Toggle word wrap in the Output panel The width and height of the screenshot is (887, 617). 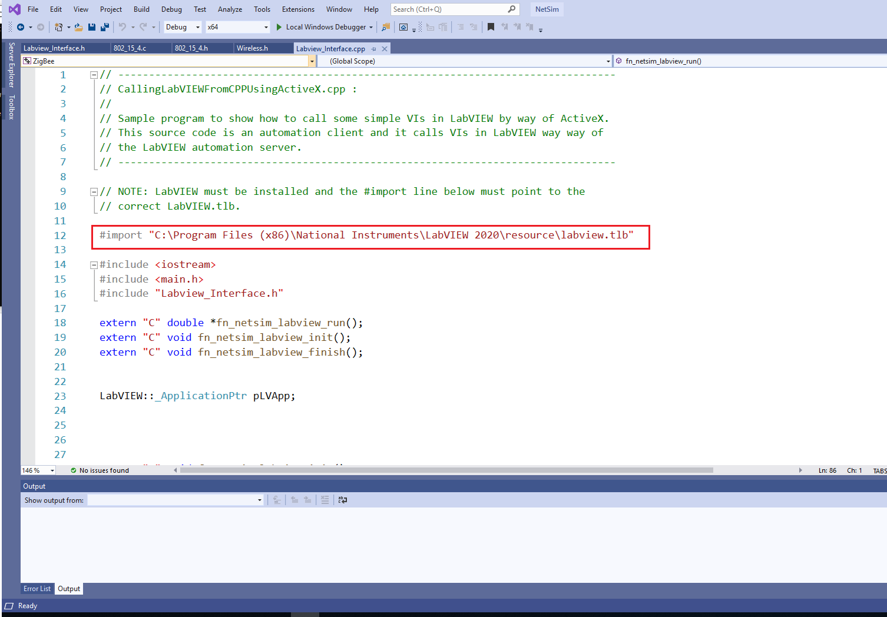(343, 500)
